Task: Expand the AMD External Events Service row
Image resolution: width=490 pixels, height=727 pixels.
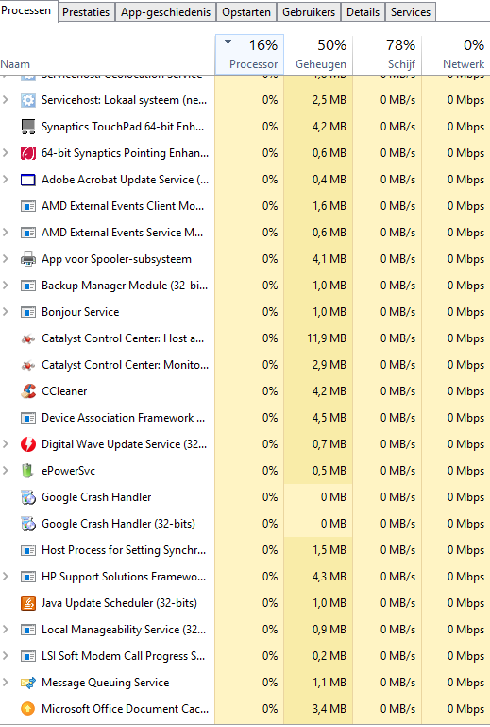Action: pos(6,232)
